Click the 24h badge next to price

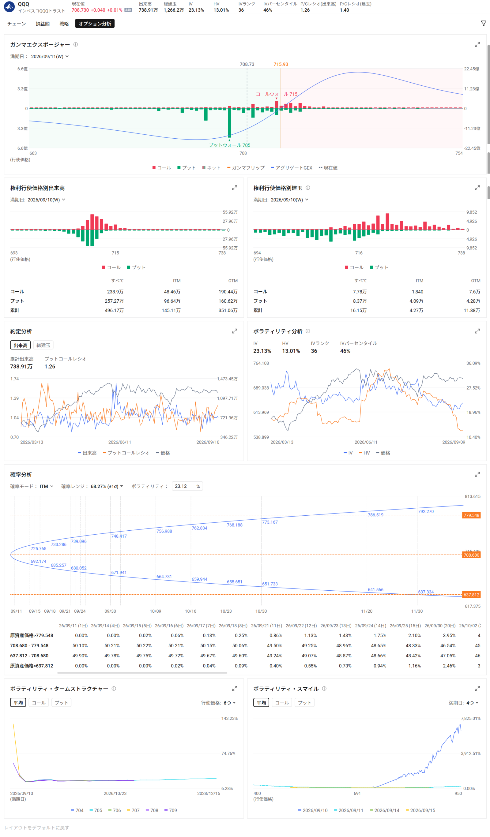point(128,10)
